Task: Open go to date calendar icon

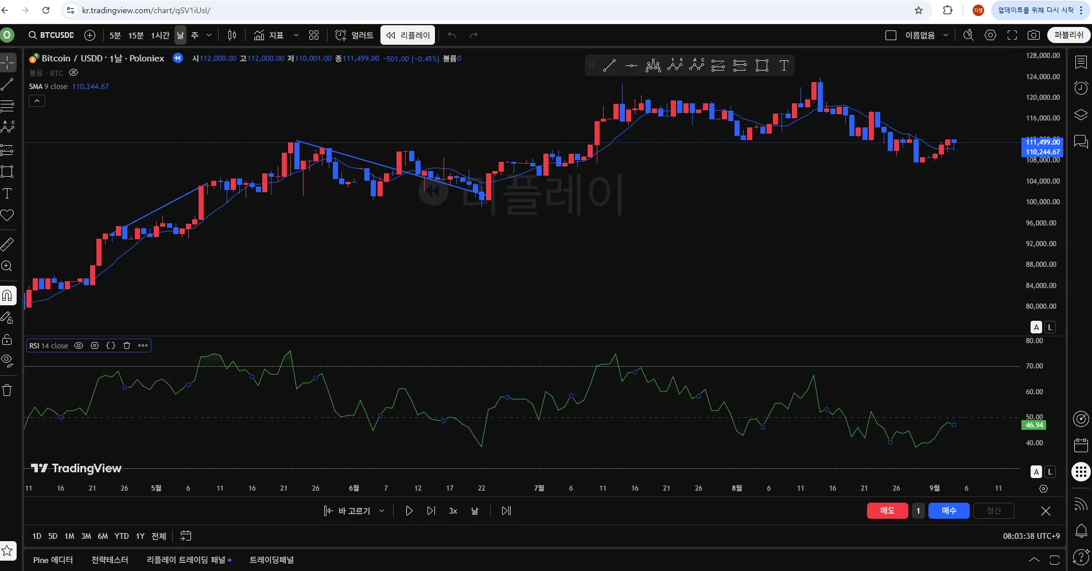Action: pos(186,536)
